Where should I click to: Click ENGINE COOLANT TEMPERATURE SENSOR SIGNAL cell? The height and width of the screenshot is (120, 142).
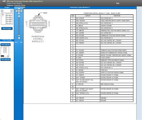[x=117, y=55]
